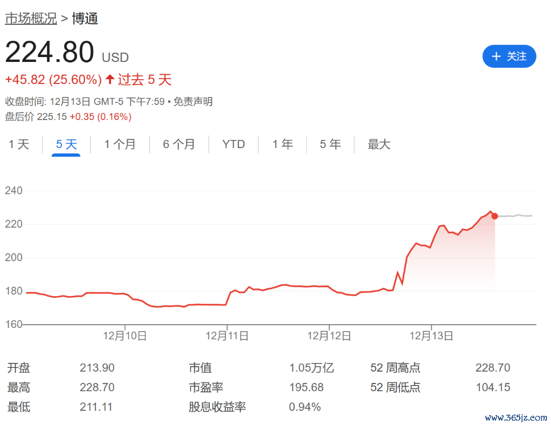Click the 12月10日 axis label
This screenshot has width=551, height=426.
pos(125,336)
